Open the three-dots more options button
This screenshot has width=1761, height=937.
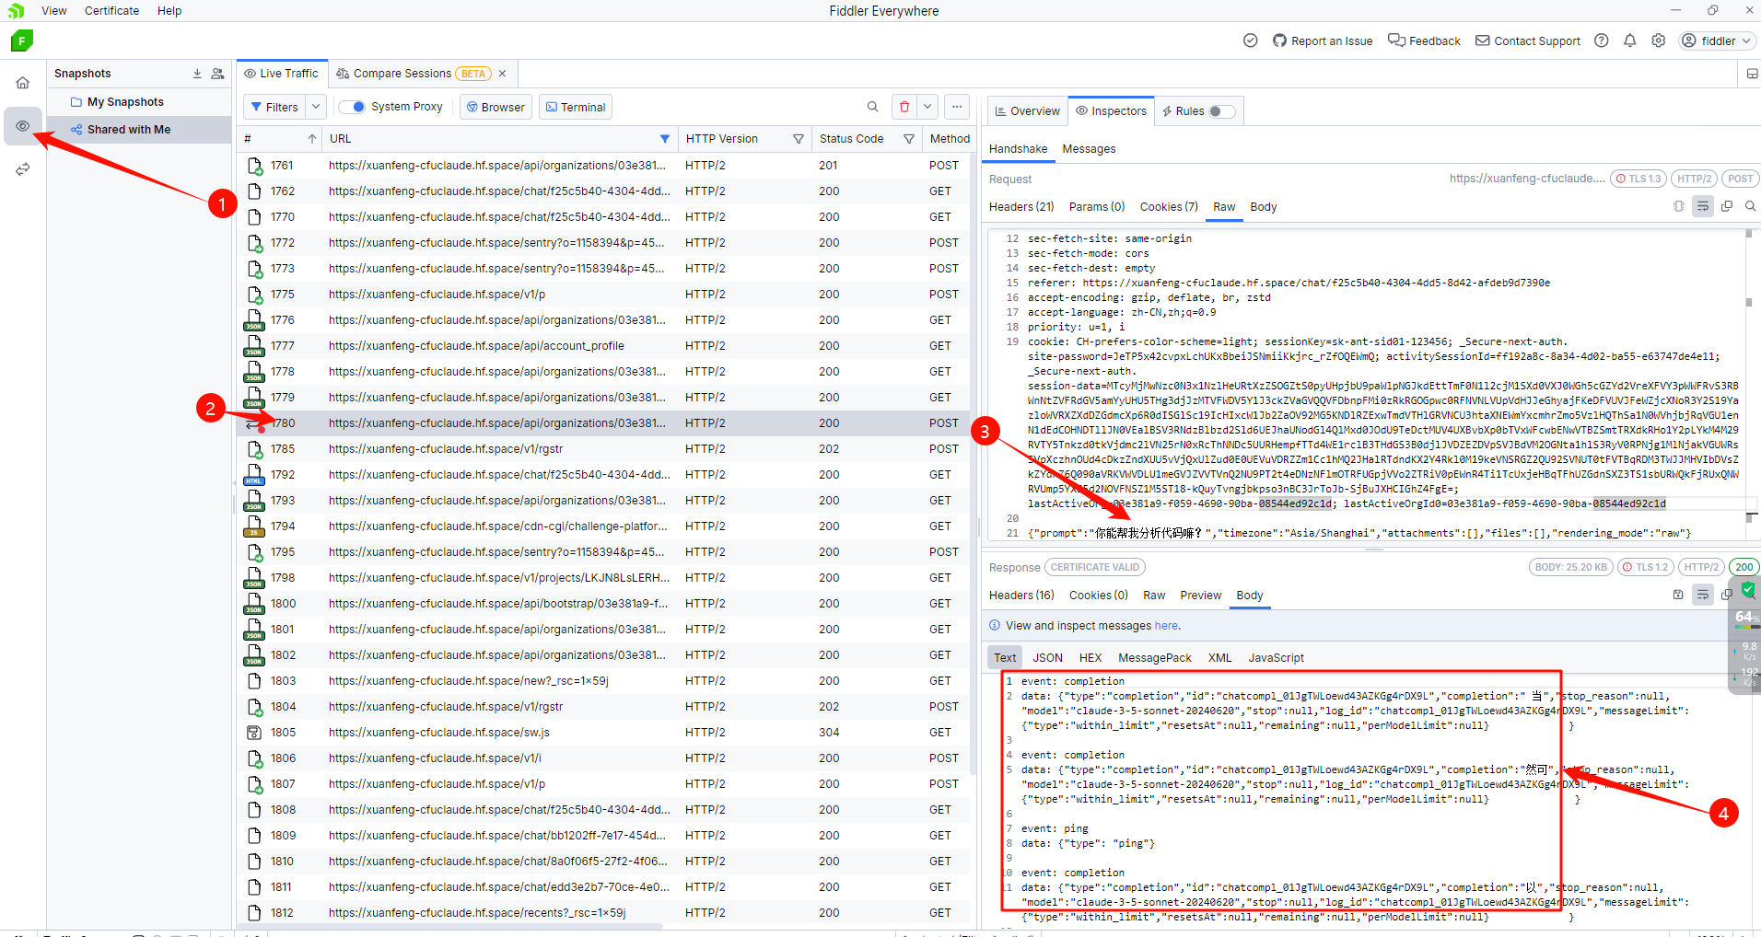click(x=957, y=107)
